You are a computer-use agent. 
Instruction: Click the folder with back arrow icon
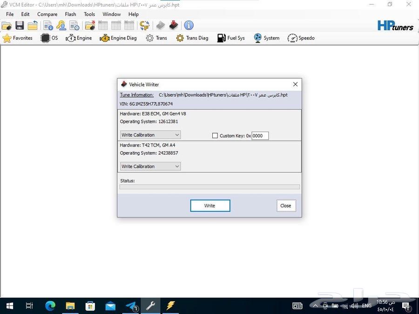coord(32,26)
